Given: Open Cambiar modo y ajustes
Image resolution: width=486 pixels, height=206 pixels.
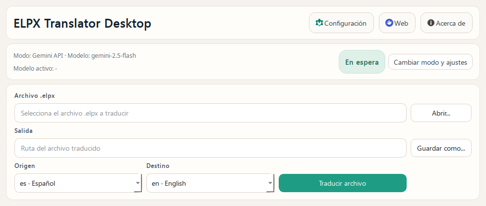Looking at the screenshot, I should click(430, 62).
